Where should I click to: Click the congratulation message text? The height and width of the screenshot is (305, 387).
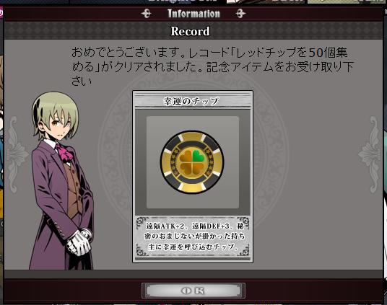pos(213,66)
